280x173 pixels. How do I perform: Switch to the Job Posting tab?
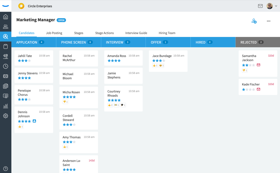pos(54,33)
